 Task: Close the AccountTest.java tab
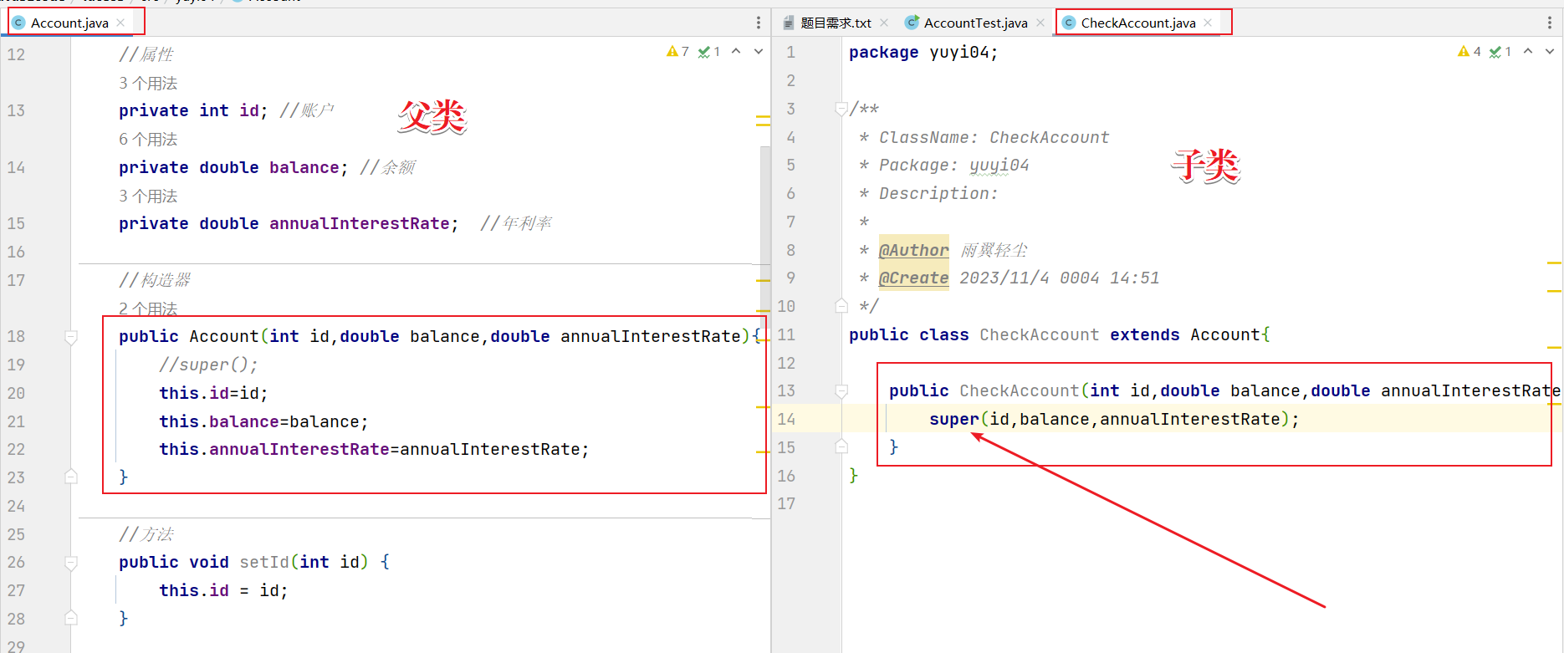click(x=1040, y=23)
